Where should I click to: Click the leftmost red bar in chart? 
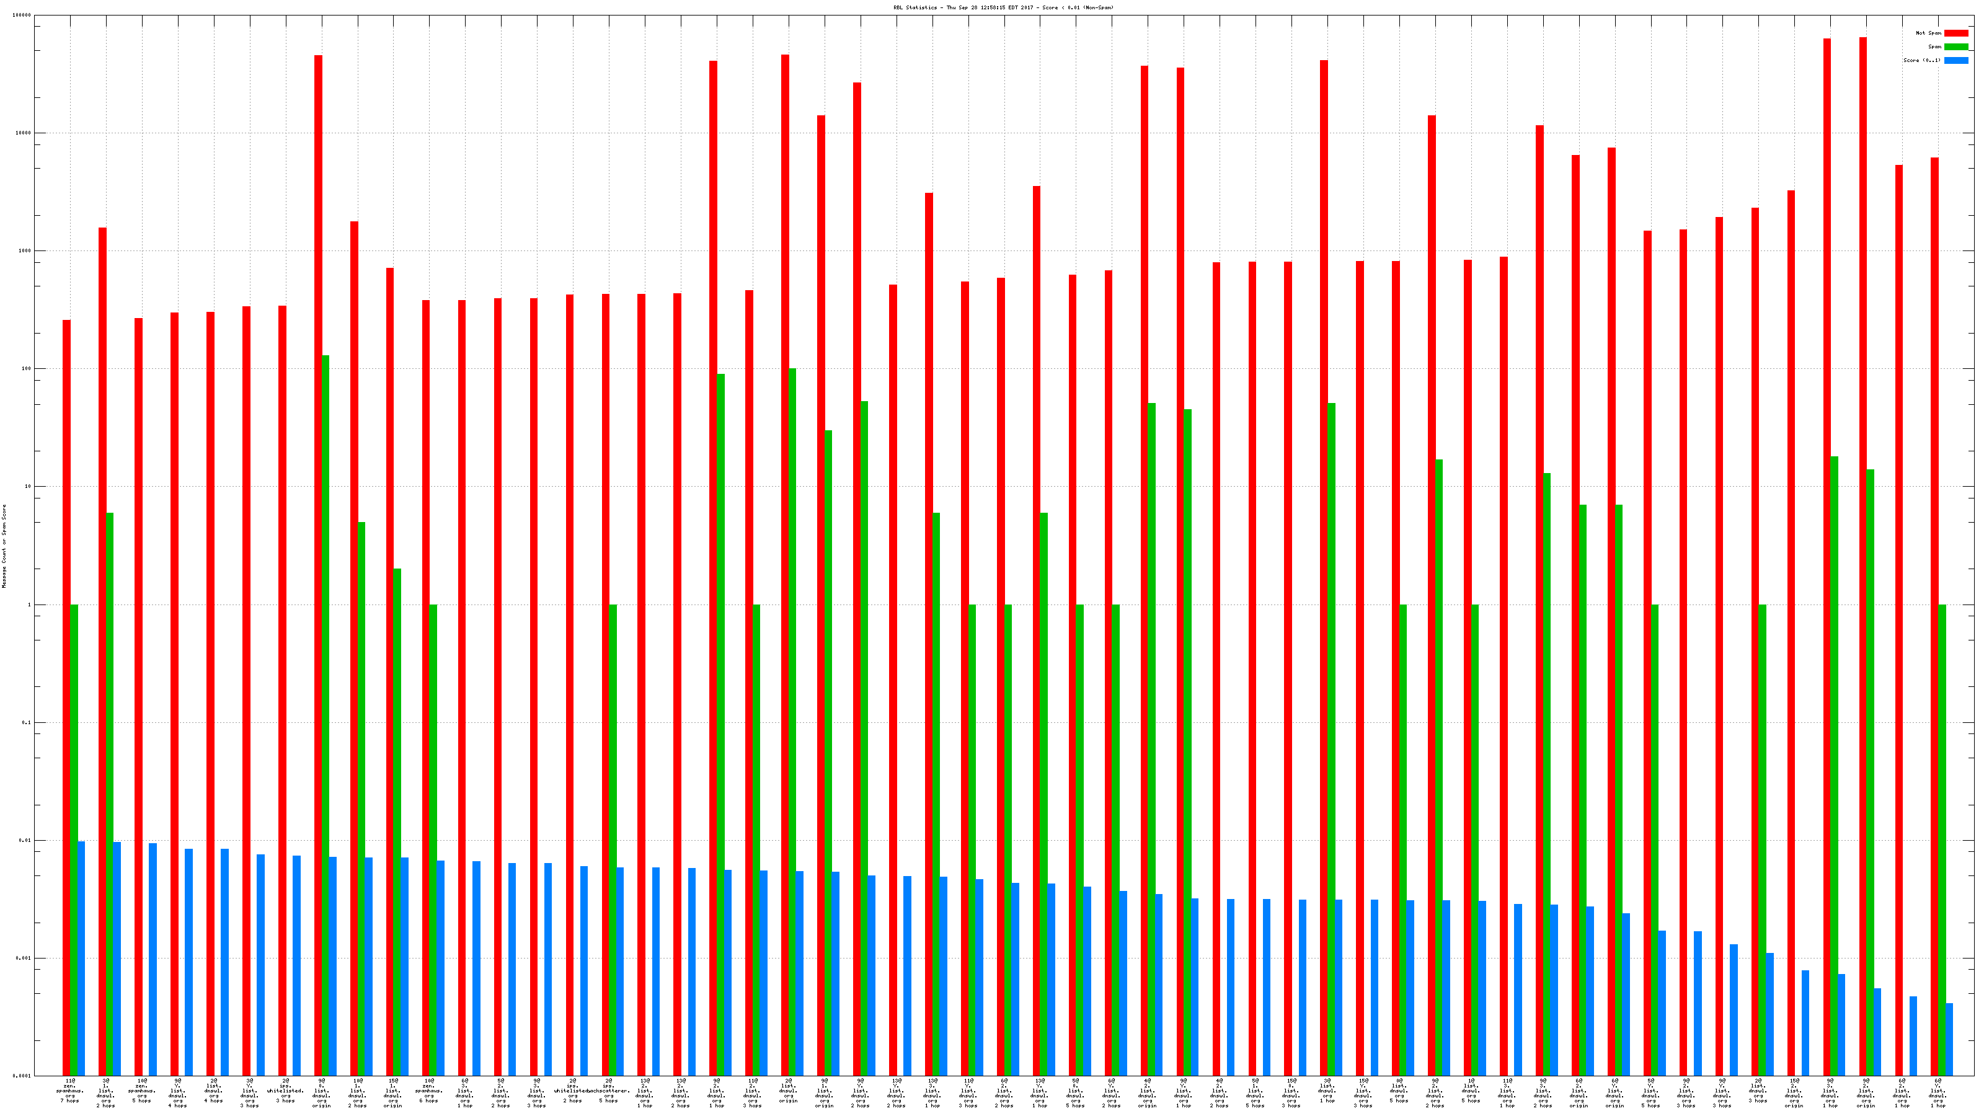[66, 693]
